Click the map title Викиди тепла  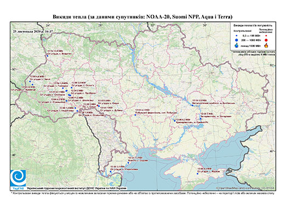point(142,17)
